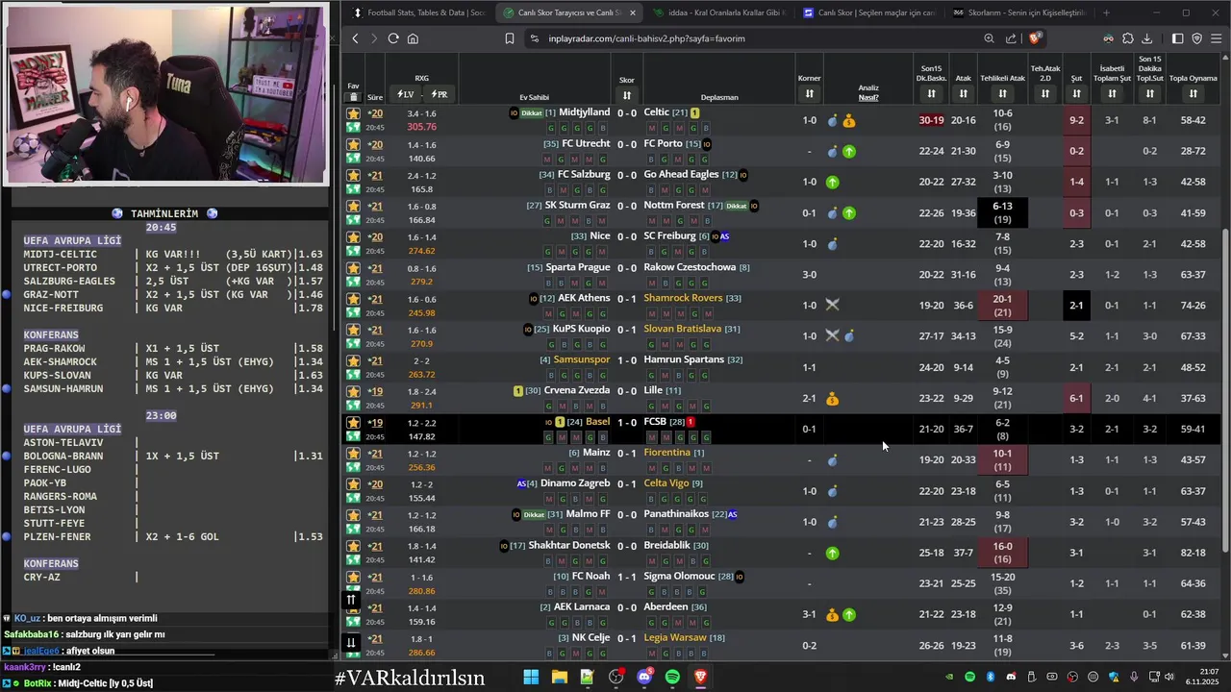This screenshot has height=692, width=1231.
Task: Click green up-arrow icon in FC Utrecht row
Action: (849, 152)
